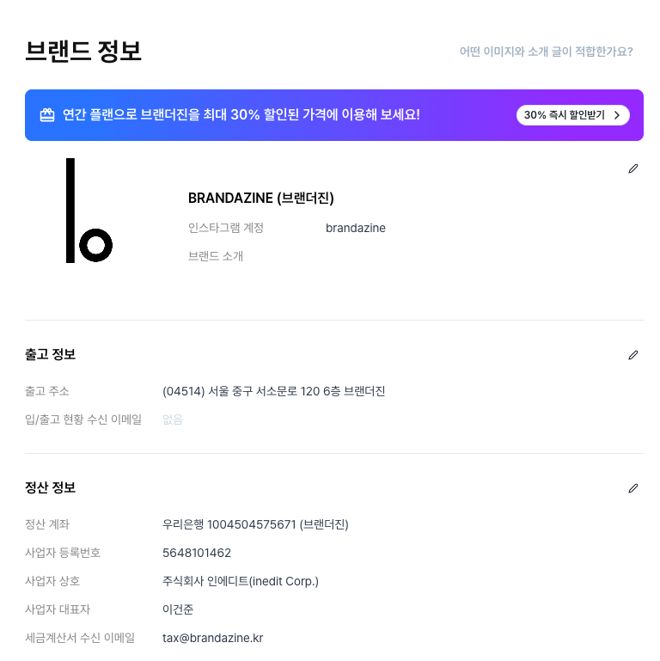Click the 없음 email placeholder value
The width and height of the screenshot is (660, 661).
(x=173, y=419)
